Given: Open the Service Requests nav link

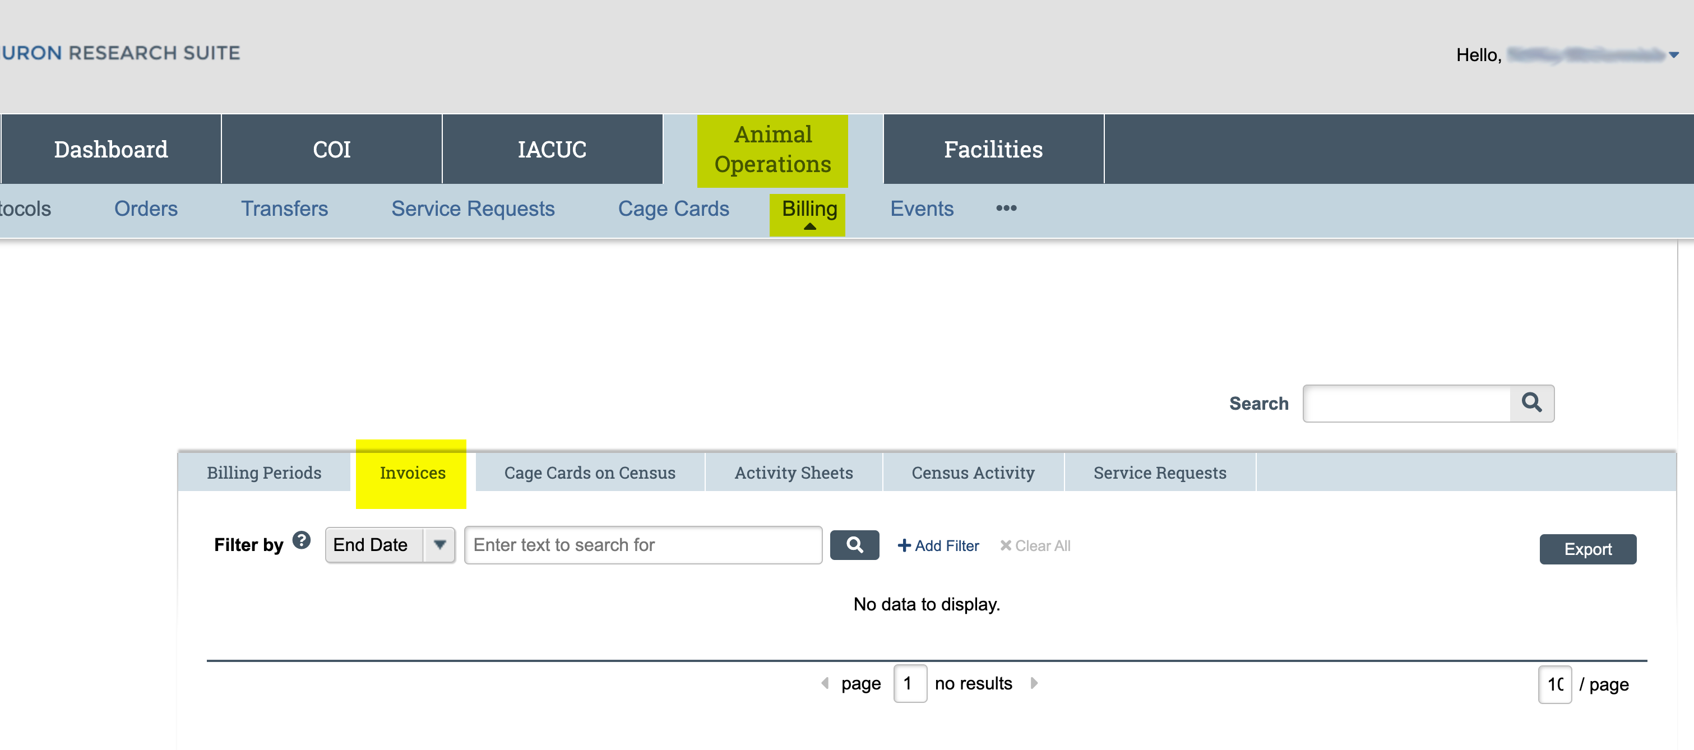Looking at the screenshot, I should pos(472,209).
